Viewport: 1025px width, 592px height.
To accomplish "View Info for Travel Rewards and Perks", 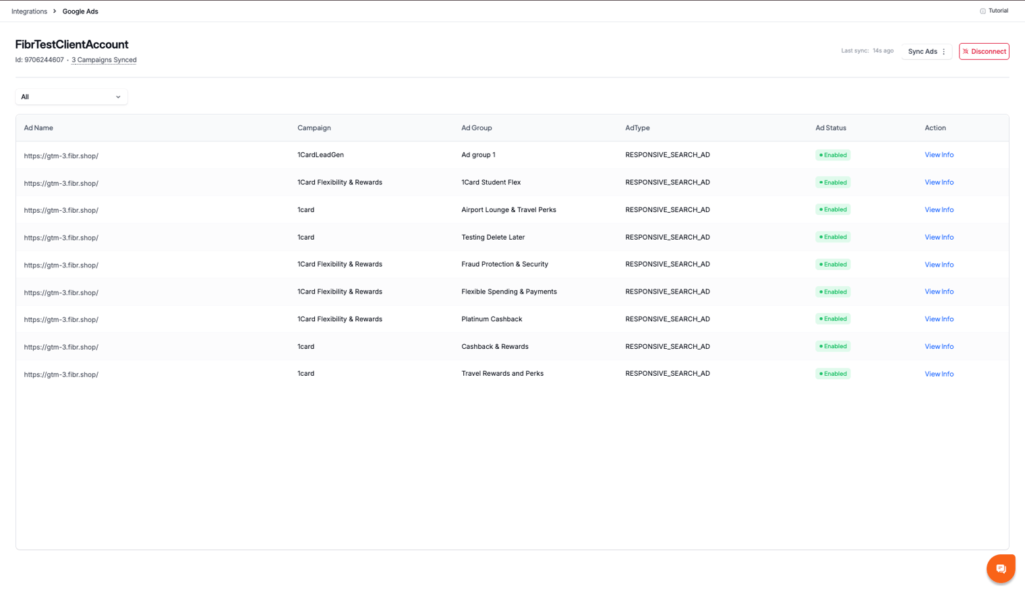I will 939,374.
